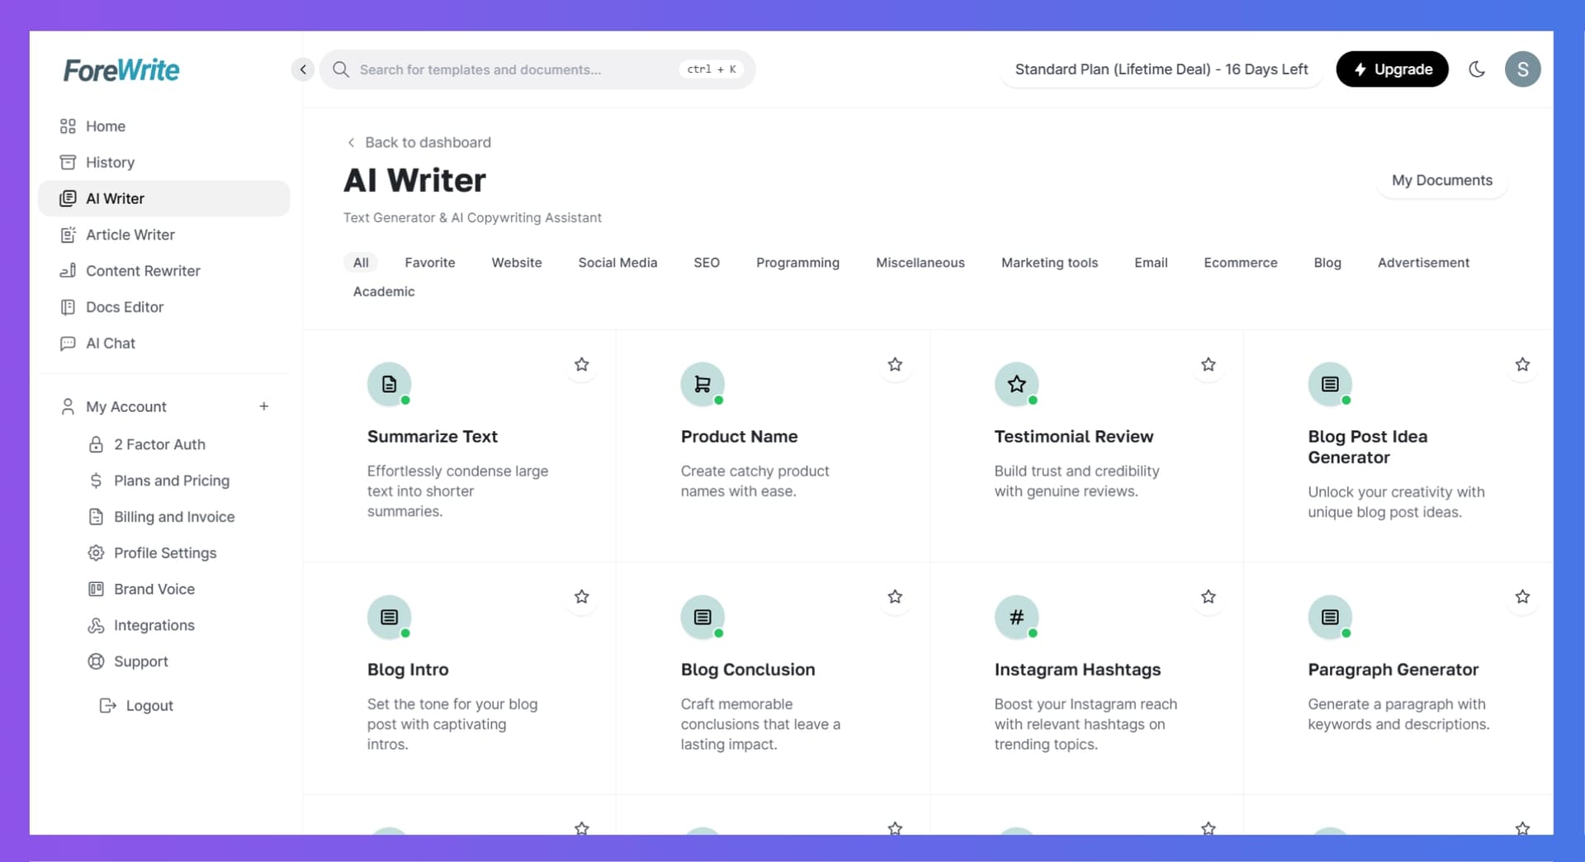Screen dimensions: 1585x862
Task: Open the Product Name cart icon
Action: (x=703, y=384)
